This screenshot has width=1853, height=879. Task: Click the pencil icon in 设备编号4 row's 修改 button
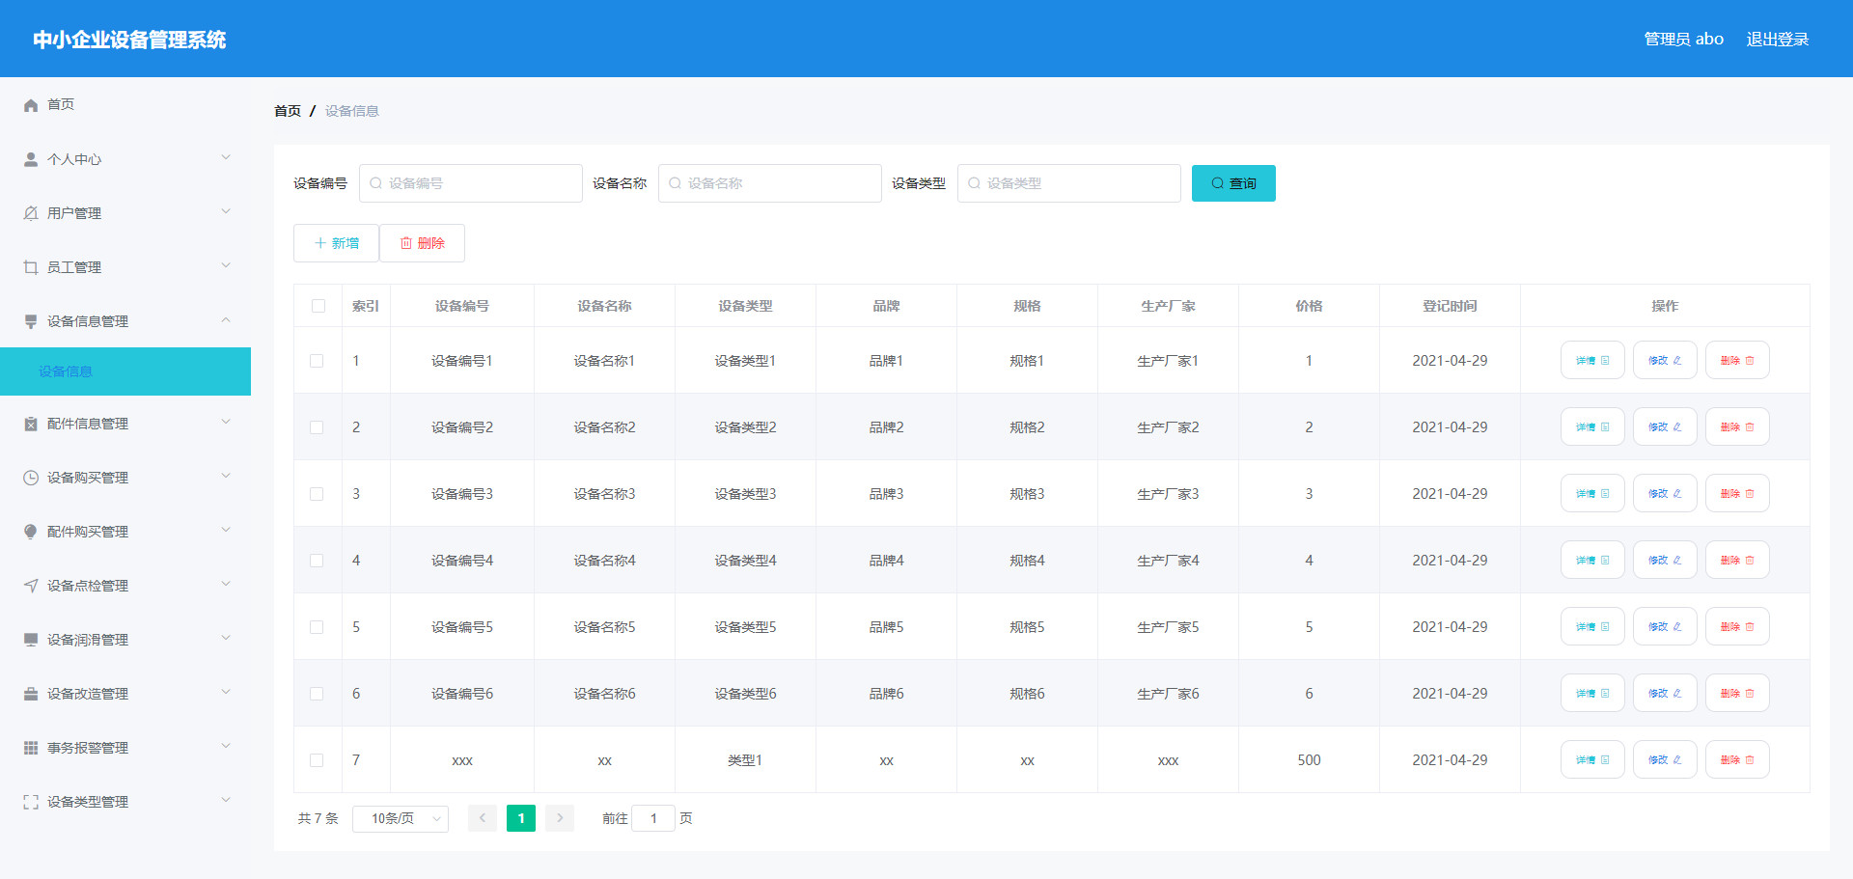[1677, 561]
